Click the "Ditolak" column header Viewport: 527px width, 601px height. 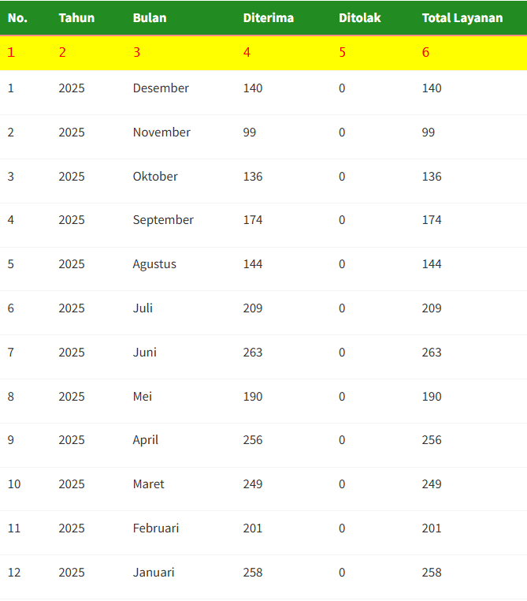360,17
